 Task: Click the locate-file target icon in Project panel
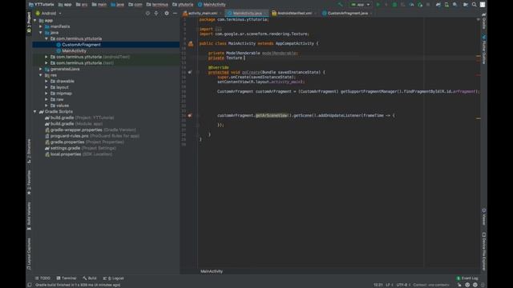point(147,14)
